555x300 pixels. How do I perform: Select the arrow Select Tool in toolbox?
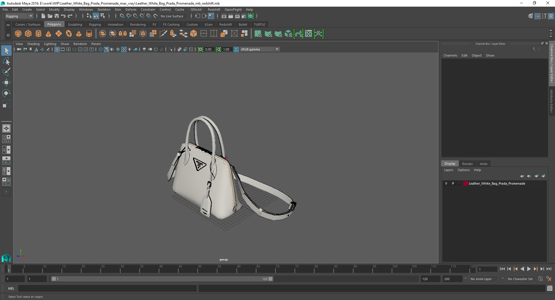point(6,51)
